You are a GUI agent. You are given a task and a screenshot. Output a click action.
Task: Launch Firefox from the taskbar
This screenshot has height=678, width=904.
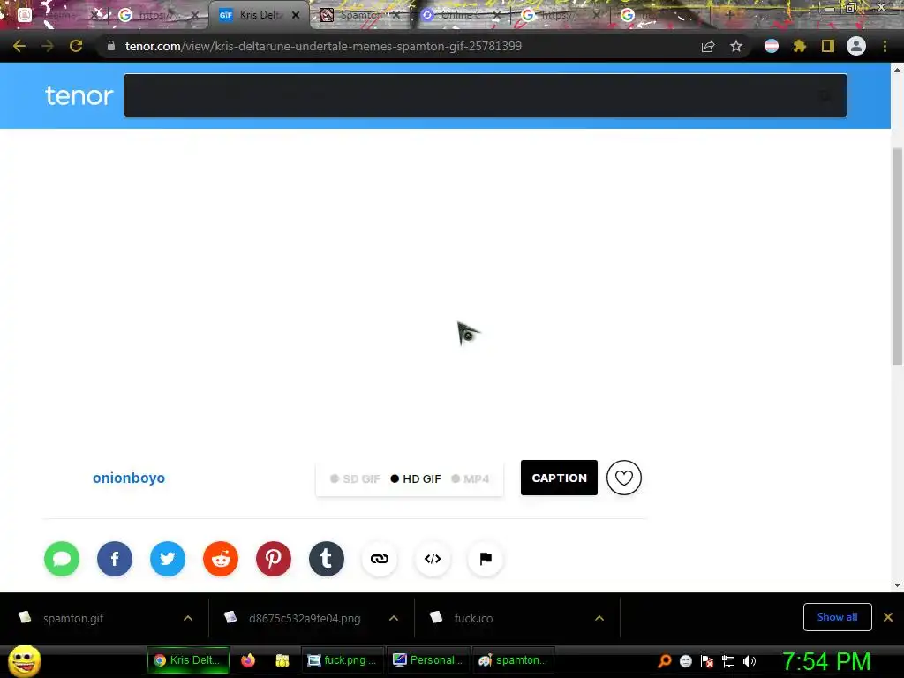(248, 660)
